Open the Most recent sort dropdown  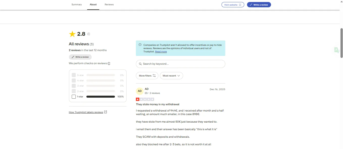coord(171,76)
